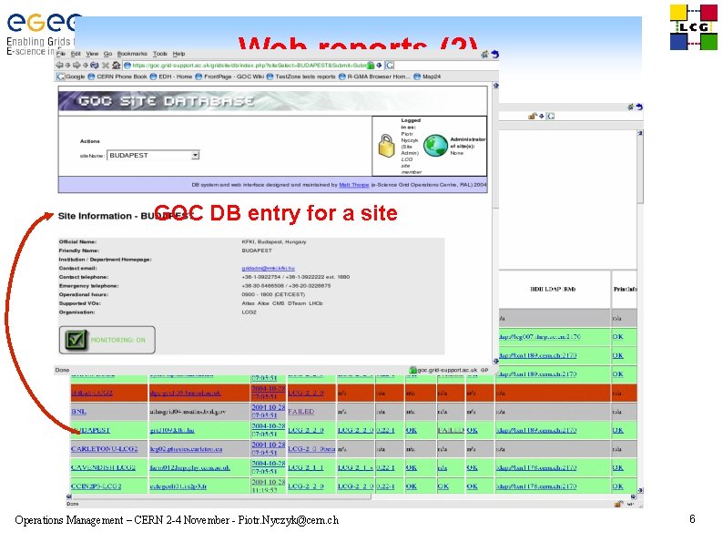Click the Contact email address link
Screen dimensions: 723x542
pos(268,268)
